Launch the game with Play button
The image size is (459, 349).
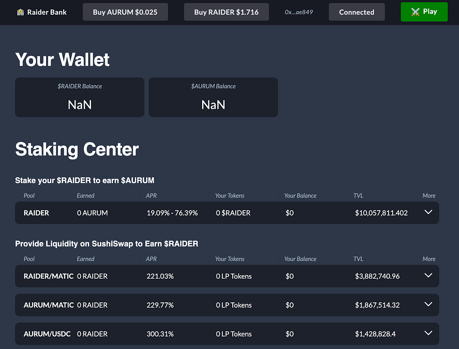424,12
